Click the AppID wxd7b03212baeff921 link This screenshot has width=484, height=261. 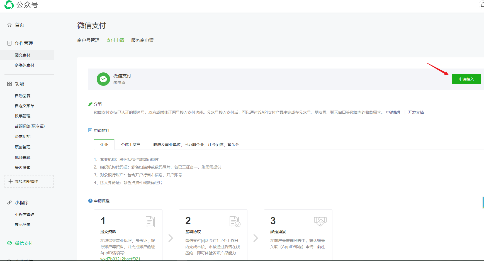(x=120, y=259)
